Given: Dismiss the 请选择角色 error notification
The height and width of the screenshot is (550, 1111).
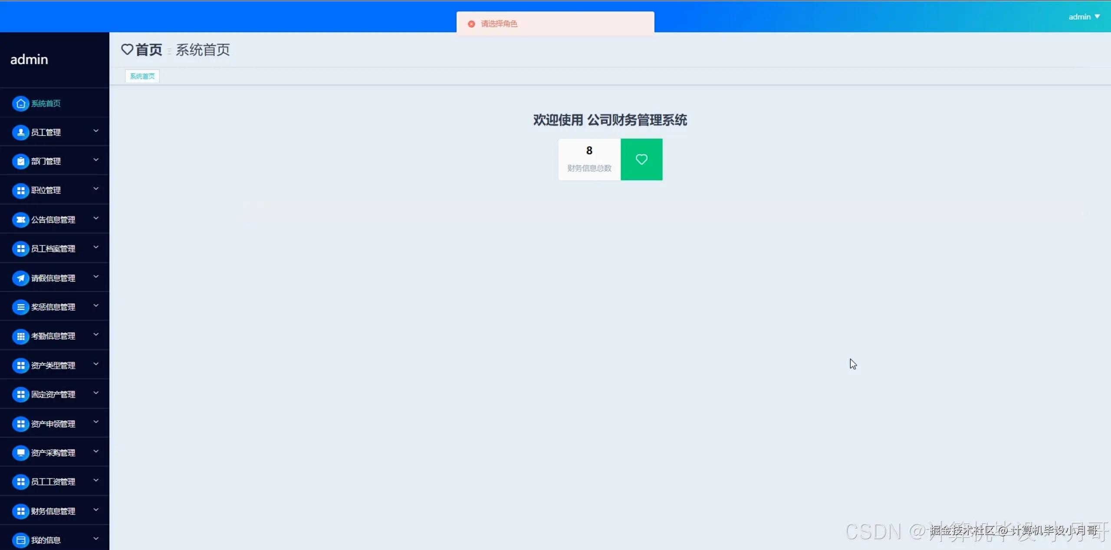Looking at the screenshot, I should coord(471,23).
